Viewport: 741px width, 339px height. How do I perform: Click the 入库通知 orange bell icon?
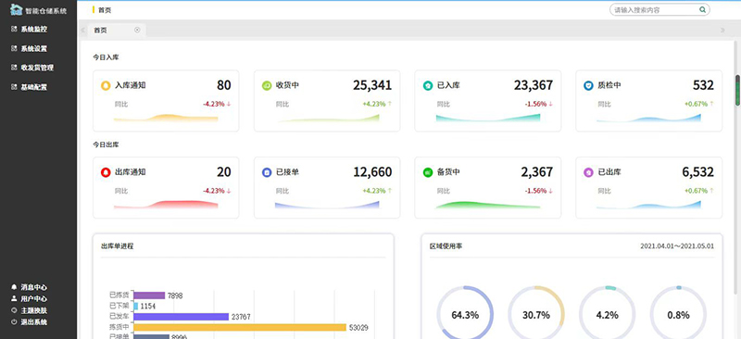tap(106, 85)
